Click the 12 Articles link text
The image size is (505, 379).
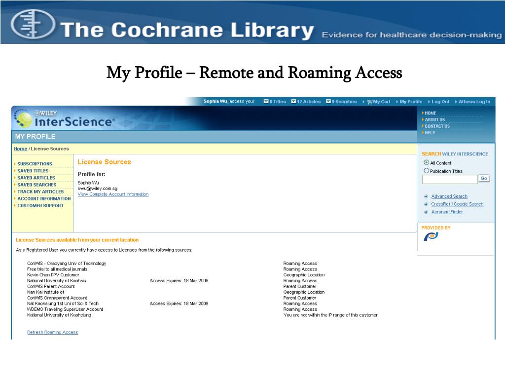(x=309, y=102)
